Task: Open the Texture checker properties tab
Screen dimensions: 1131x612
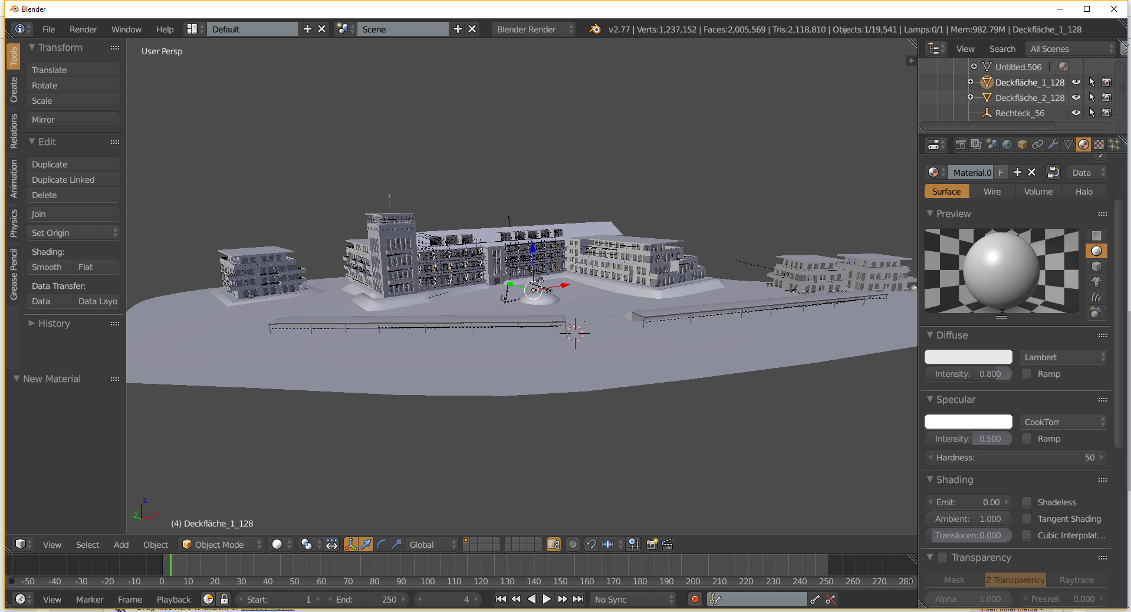Action: (x=1099, y=144)
